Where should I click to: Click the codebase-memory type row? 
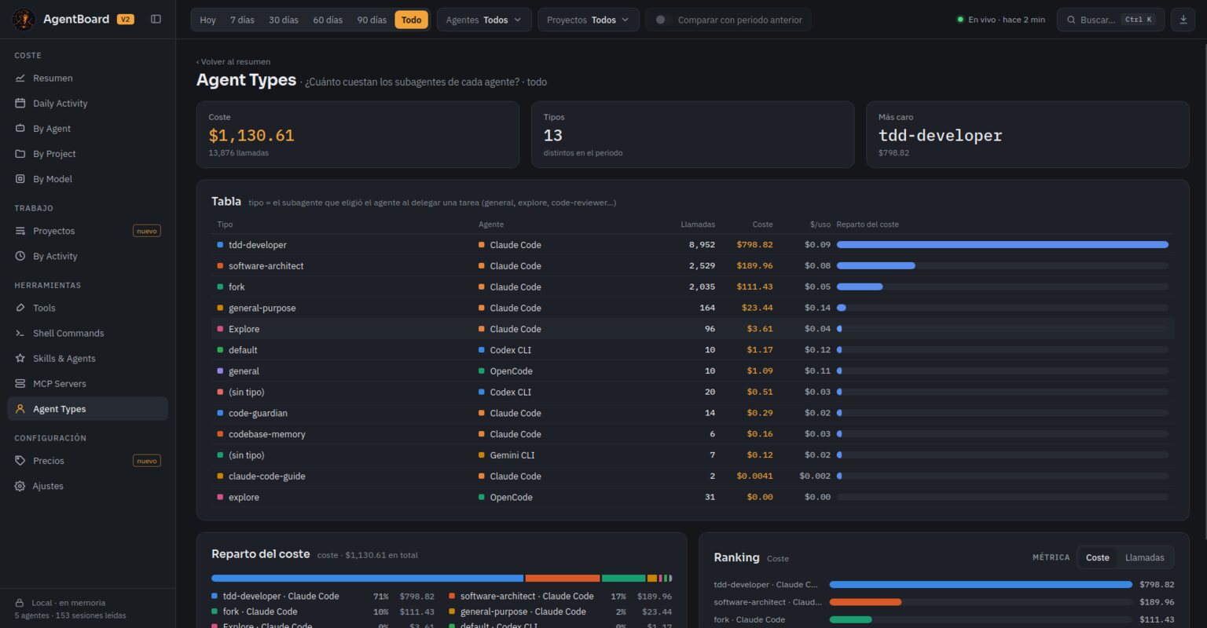pyautogui.click(x=693, y=434)
